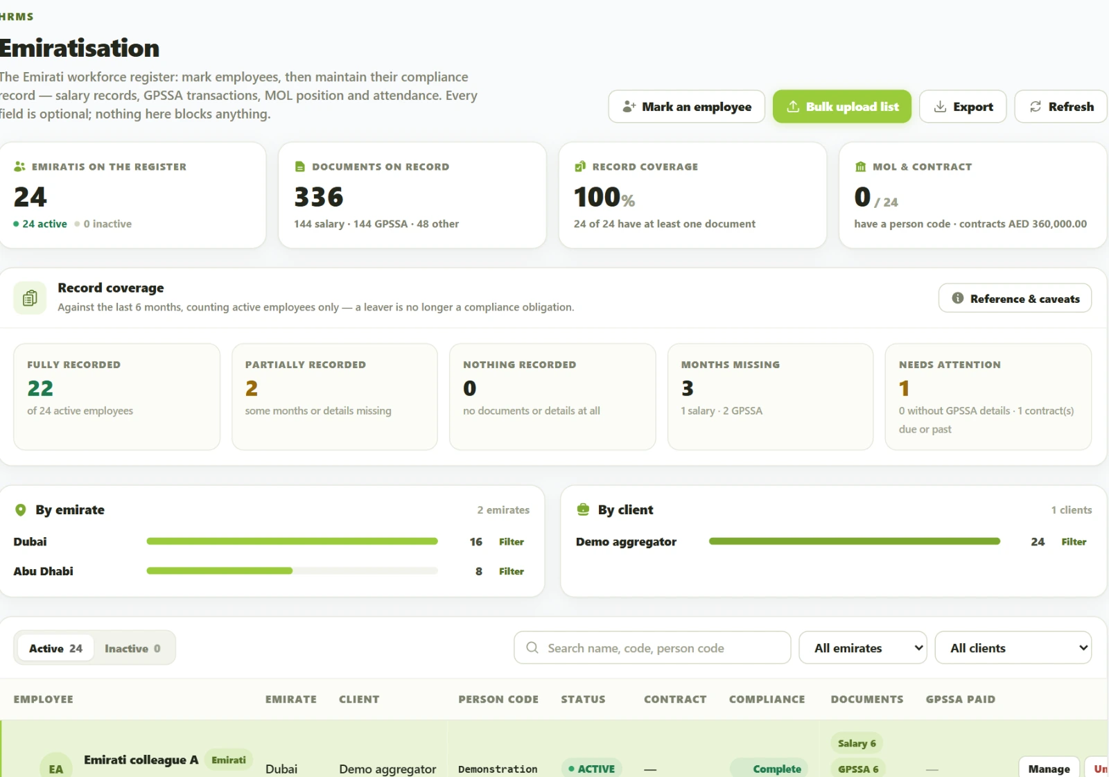This screenshot has height=777, width=1109.
Task: Open the All clients dropdown
Action: click(1013, 647)
